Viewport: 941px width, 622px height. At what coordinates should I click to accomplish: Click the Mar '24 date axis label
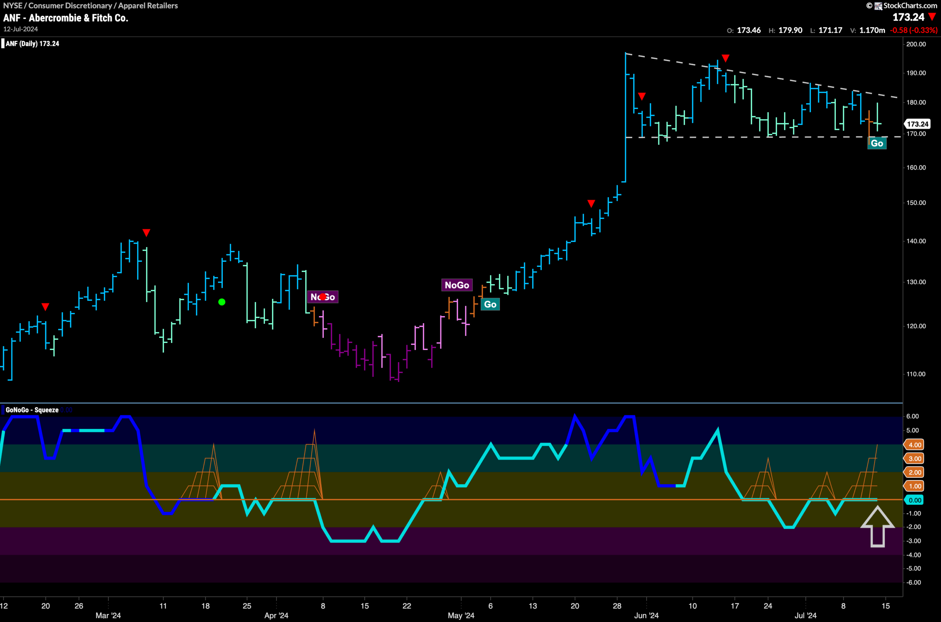point(108,615)
